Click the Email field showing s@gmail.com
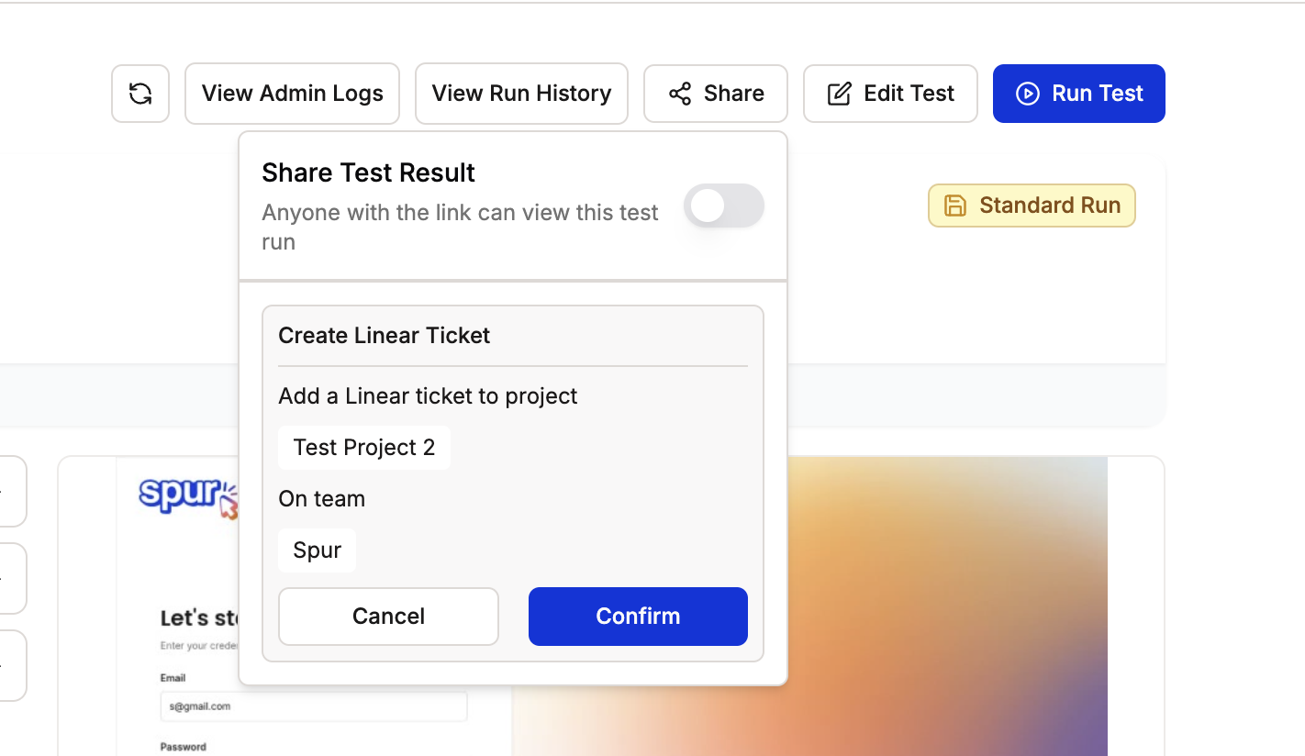Image resolution: width=1305 pixels, height=756 pixels. (x=313, y=706)
